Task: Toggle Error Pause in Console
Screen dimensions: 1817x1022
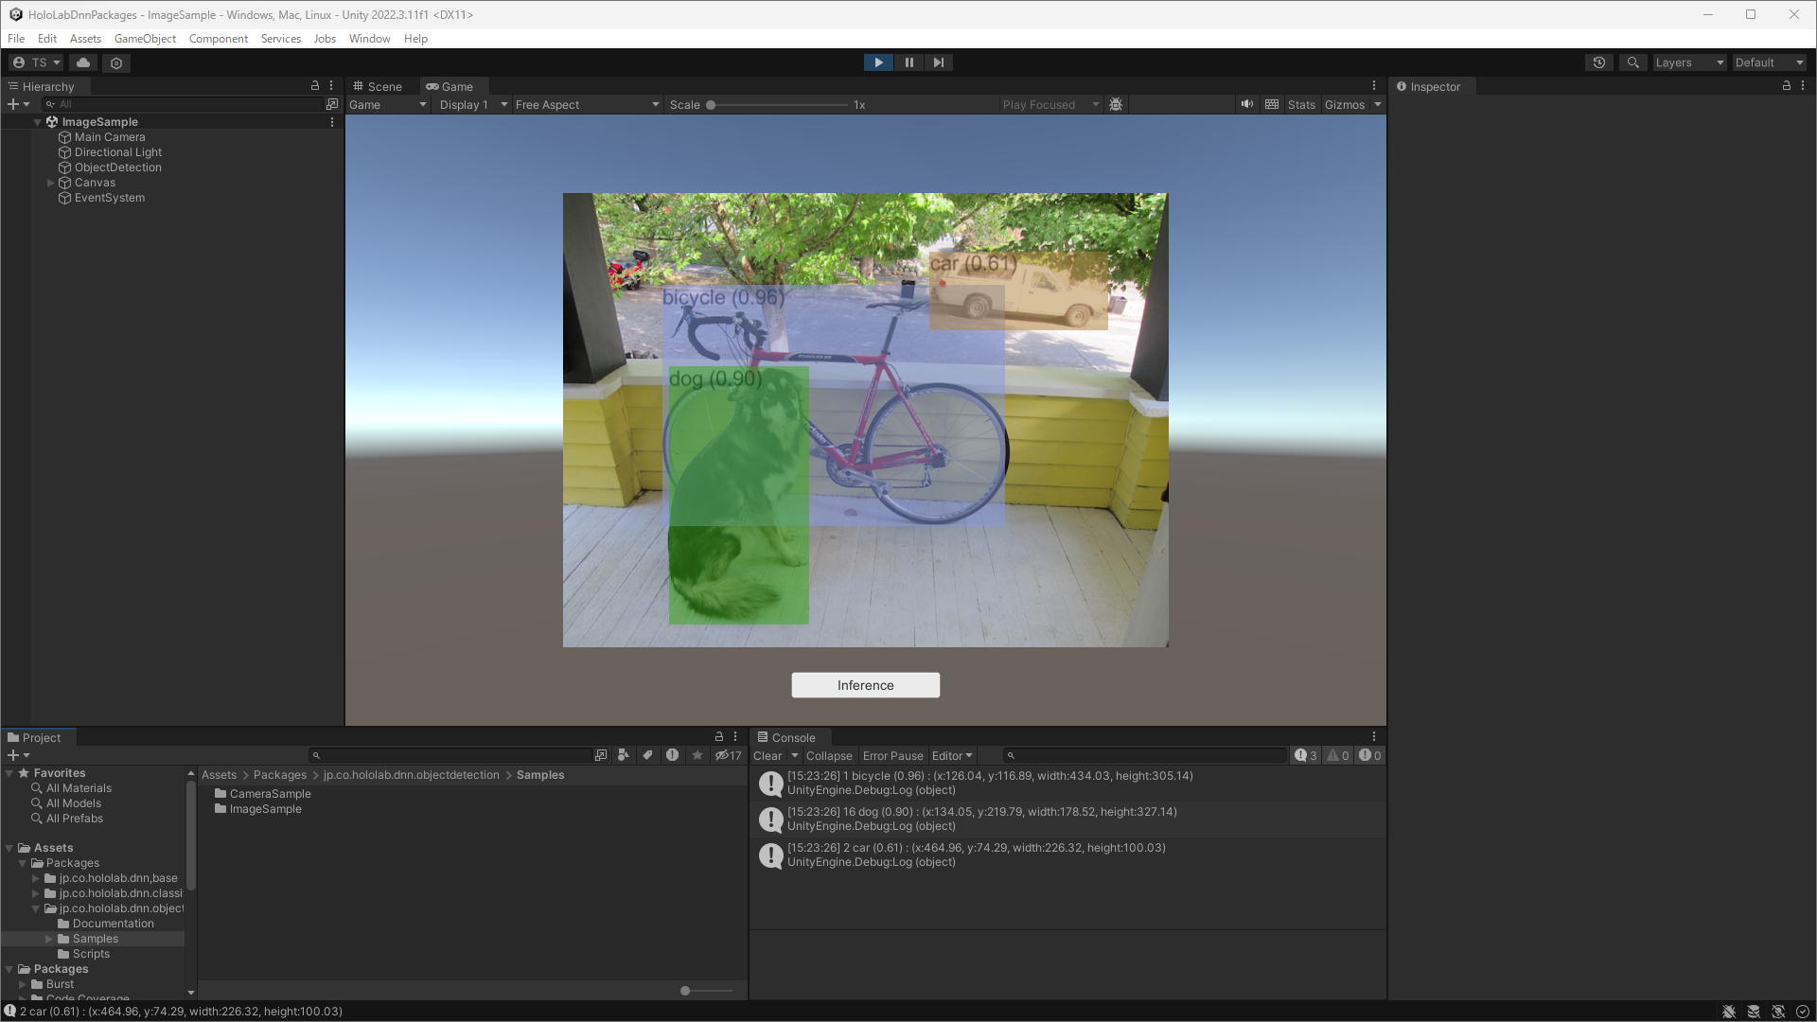Action: pyautogui.click(x=892, y=756)
